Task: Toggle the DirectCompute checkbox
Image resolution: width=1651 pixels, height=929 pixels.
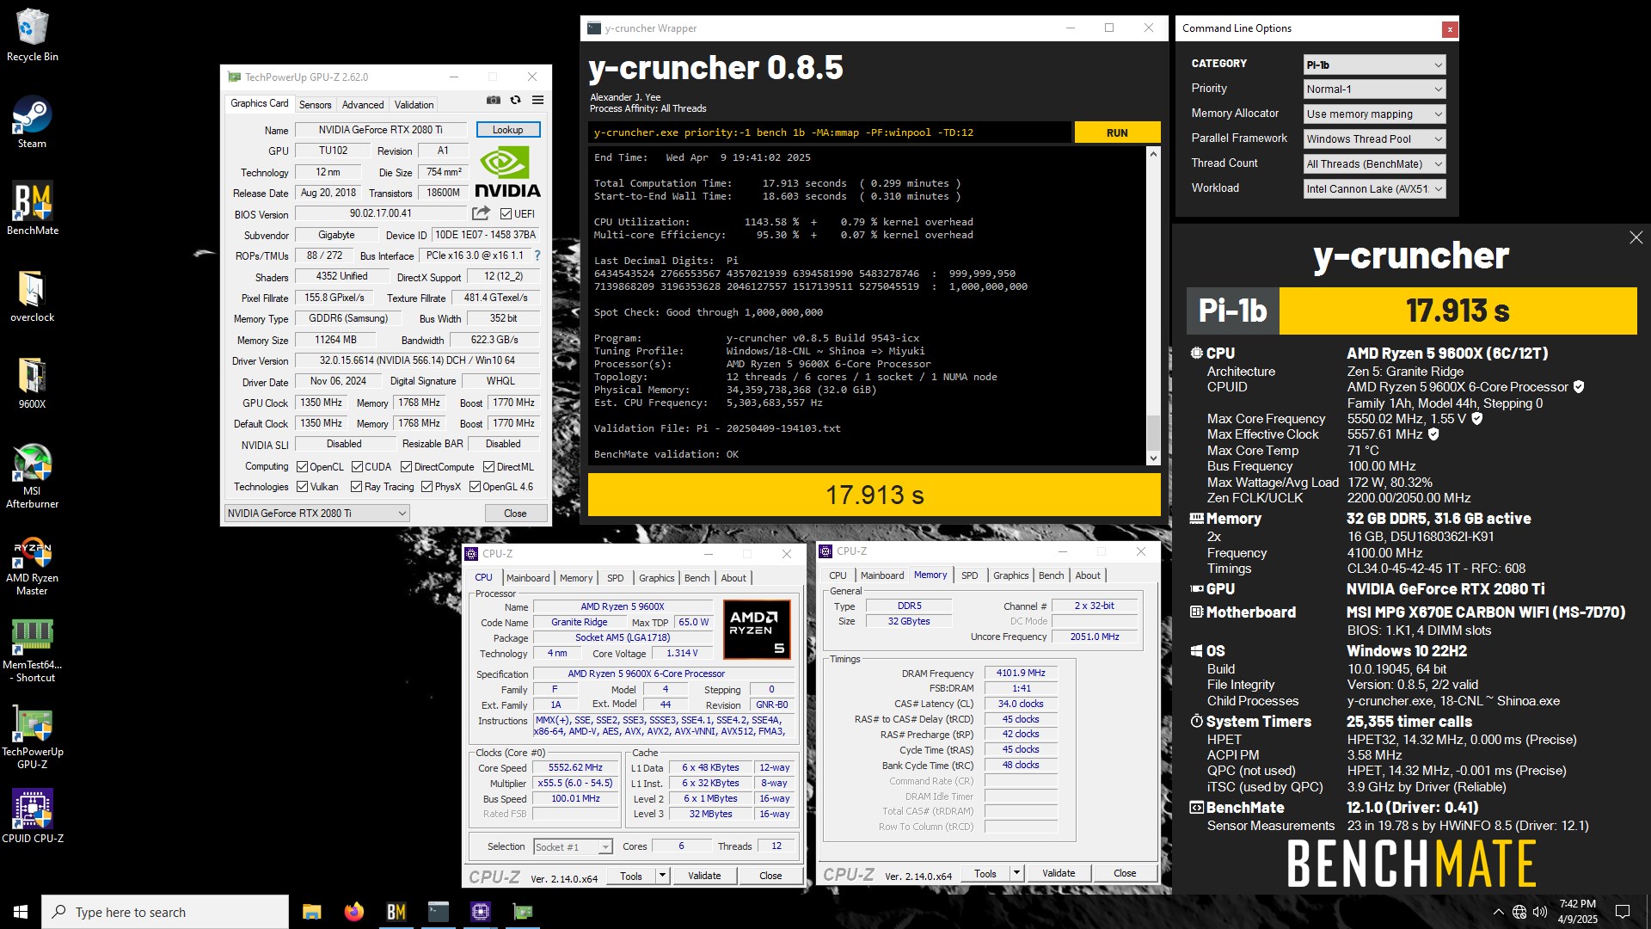Action: point(407,467)
